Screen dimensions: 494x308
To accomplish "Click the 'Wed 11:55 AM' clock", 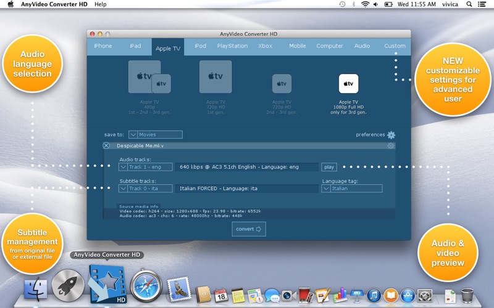I will click(x=416, y=4).
